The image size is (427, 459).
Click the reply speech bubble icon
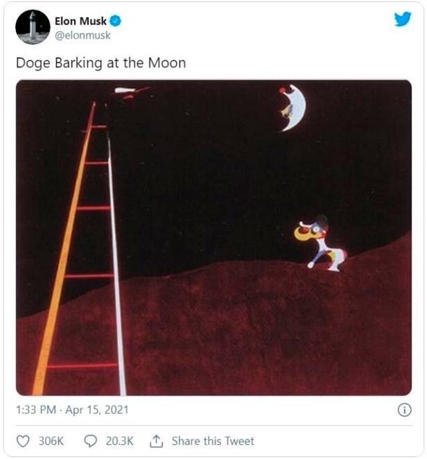(x=90, y=441)
